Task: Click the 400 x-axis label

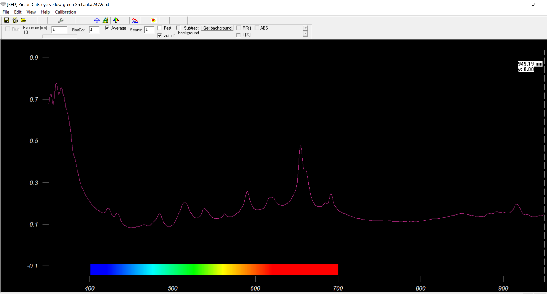Action: (x=90, y=288)
